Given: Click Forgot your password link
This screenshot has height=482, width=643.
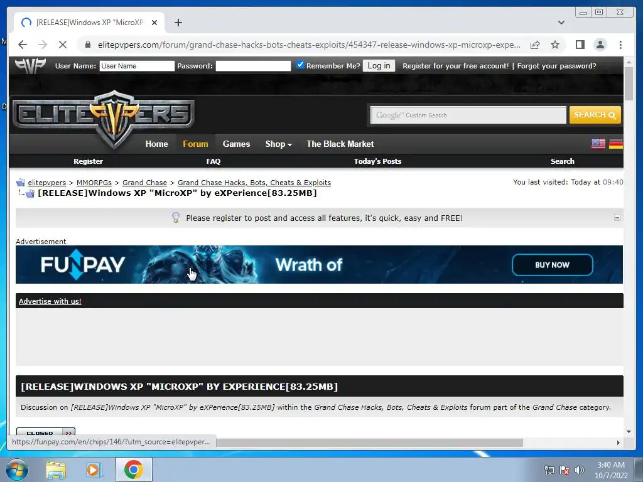Looking at the screenshot, I should (556, 66).
